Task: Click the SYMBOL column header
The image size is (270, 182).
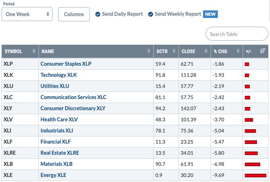Action: pos(13,51)
